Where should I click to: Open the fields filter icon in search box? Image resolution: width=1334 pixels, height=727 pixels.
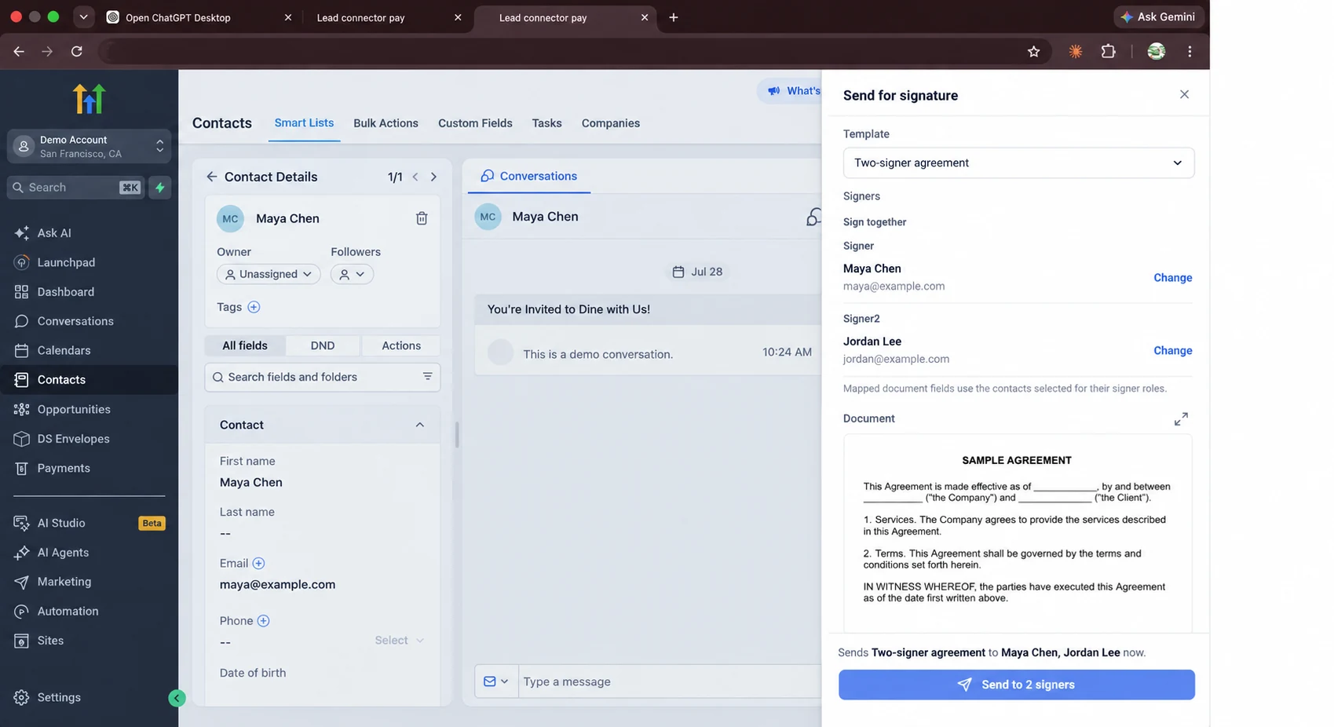(x=427, y=377)
